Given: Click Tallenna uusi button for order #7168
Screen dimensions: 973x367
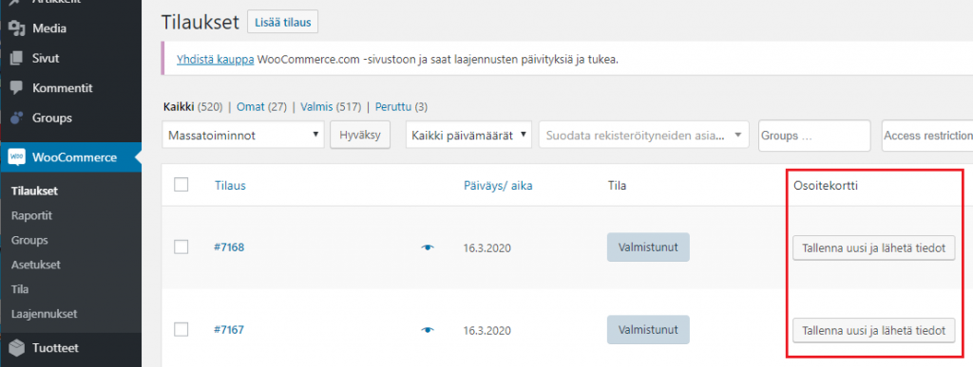Looking at the screenshot, I should pyautogui.click(x=874, y=248).
